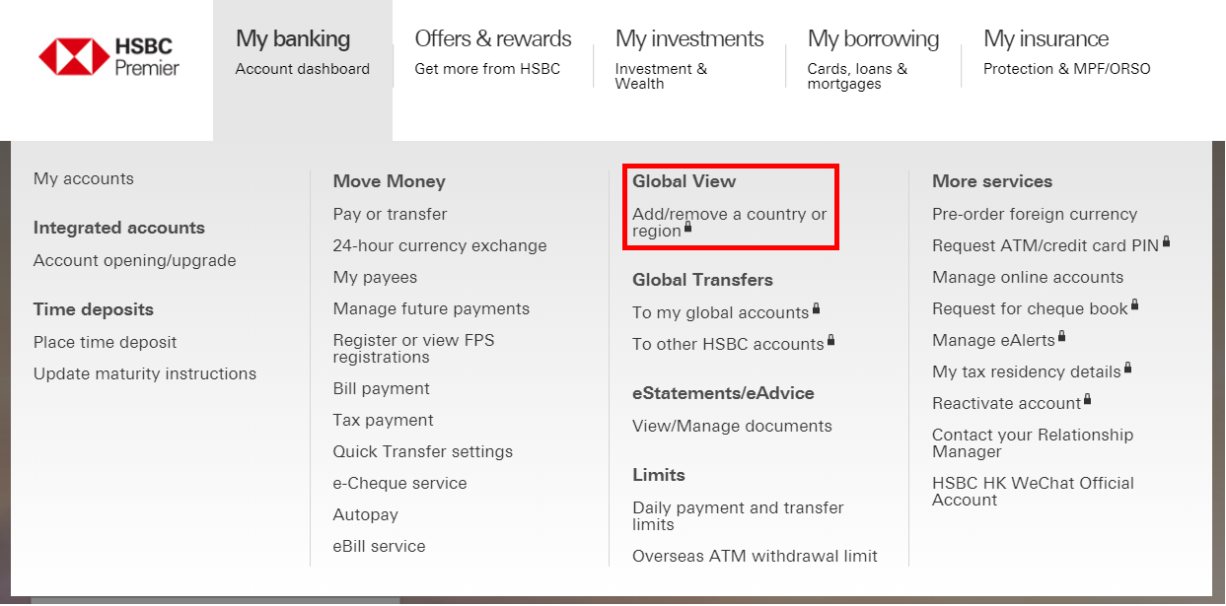Open the eBill service link
1226x606 pixels.
pyautogui.click(x=380, y=547)
